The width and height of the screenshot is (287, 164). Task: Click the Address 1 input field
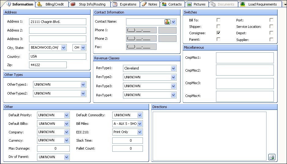coord(58,22)
